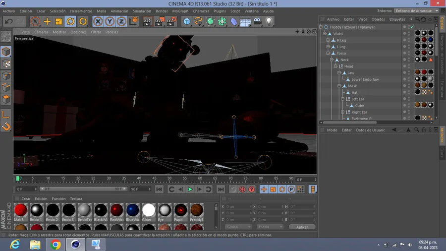This screenshot has height=251, width=446.
Task: Open the MoGraph menu
Action: (x=180, y=11)
